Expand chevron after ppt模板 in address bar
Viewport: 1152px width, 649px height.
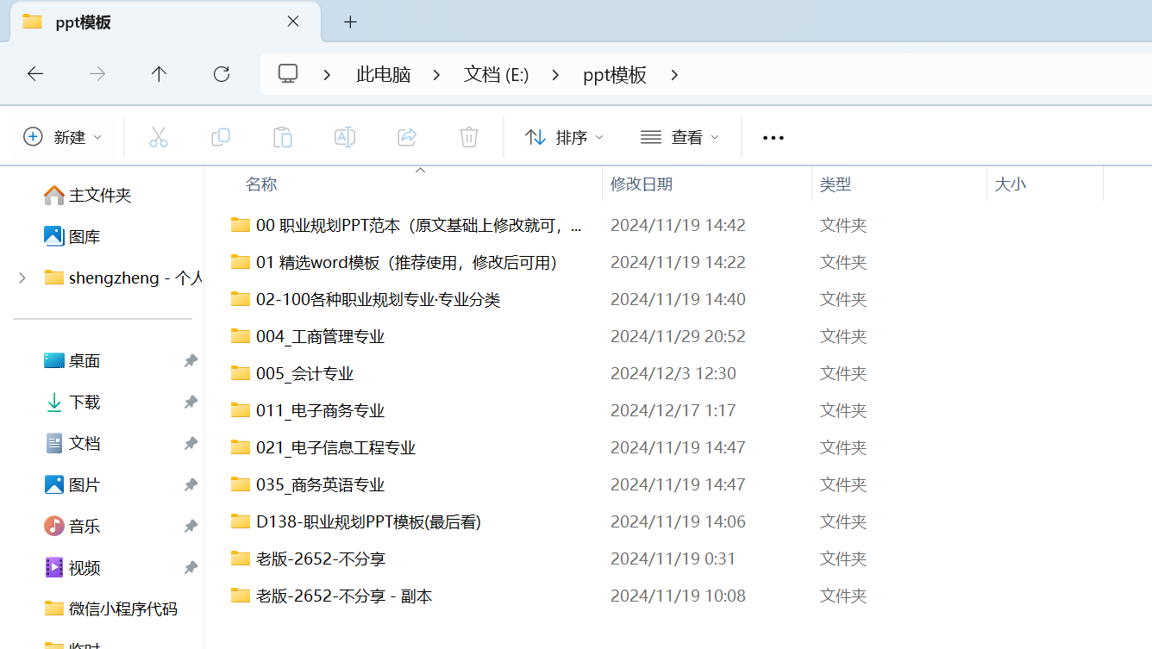[674, 75]
